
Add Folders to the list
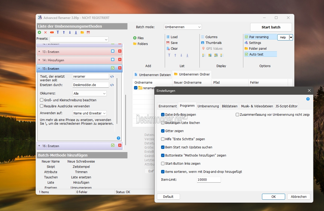[x=140, y=44]
